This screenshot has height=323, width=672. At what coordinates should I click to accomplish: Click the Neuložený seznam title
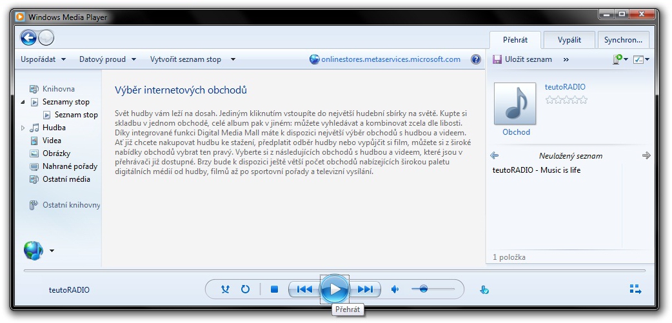click(x=571, y=156)
